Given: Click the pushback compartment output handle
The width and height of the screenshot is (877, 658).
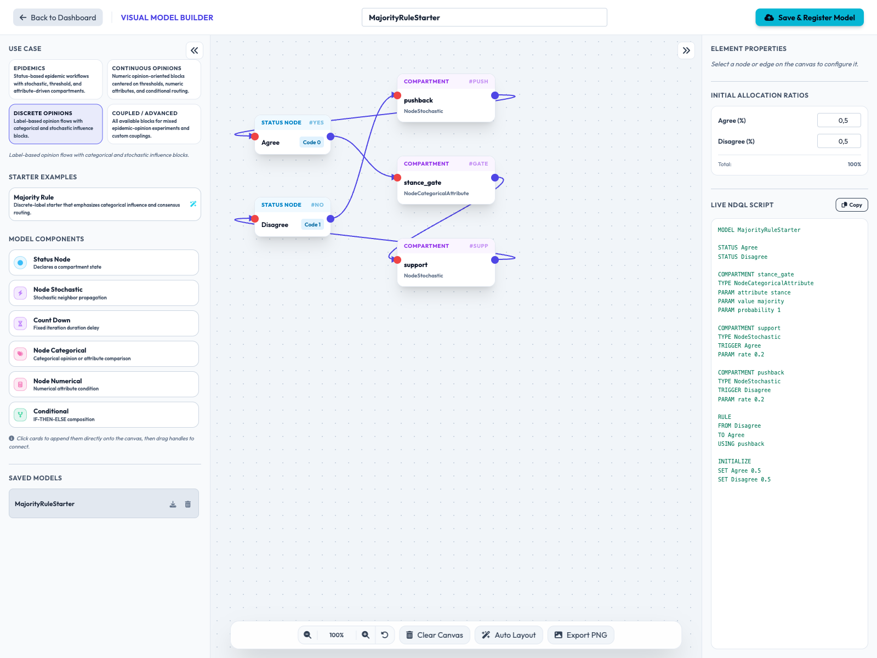Looking at the screenshot, I should [x=495, y=95].
